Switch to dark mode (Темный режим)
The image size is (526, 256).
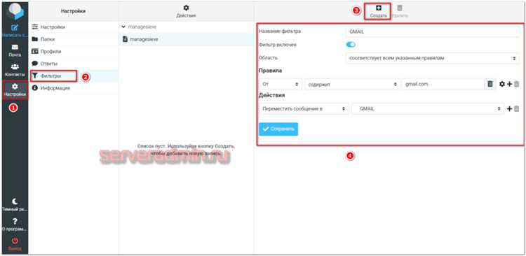point(15,204)
